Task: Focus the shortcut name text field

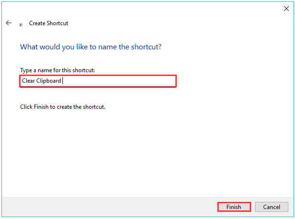Action: [98, 81]
